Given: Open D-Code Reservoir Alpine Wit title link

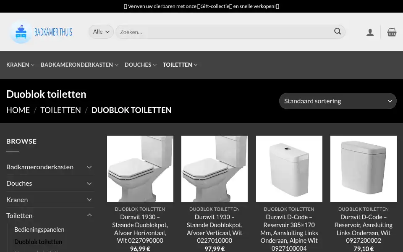Looking at the screenshot, I should (x=289, y=233).
